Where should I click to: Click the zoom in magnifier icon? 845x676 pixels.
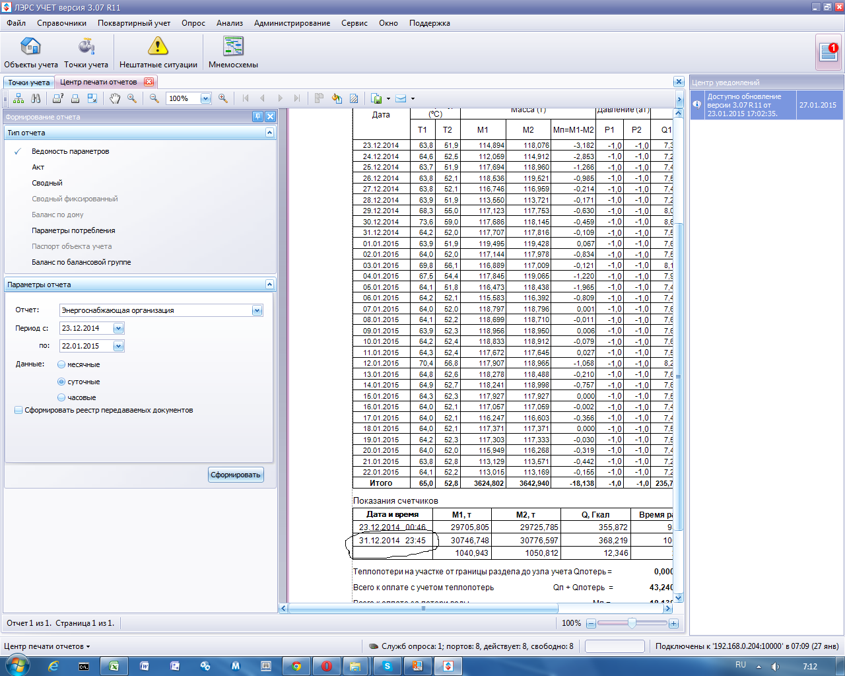223,98
